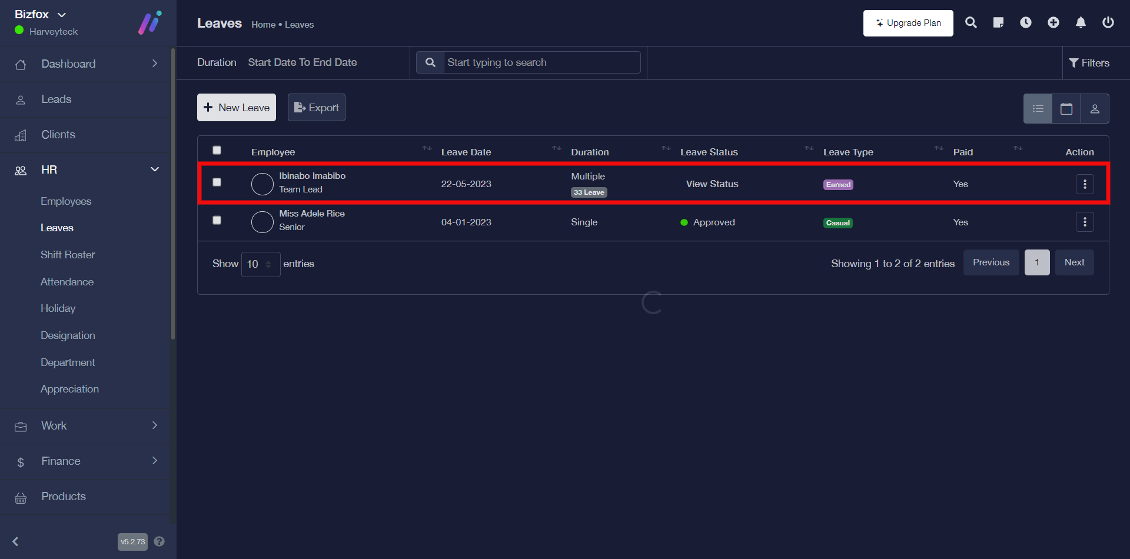
Task: Open action menu for Miss Adele Rice
Action: click(1085, 222)
